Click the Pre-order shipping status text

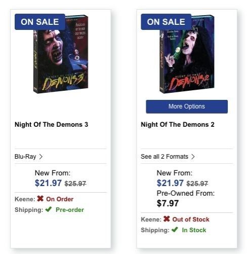(70, 210)
